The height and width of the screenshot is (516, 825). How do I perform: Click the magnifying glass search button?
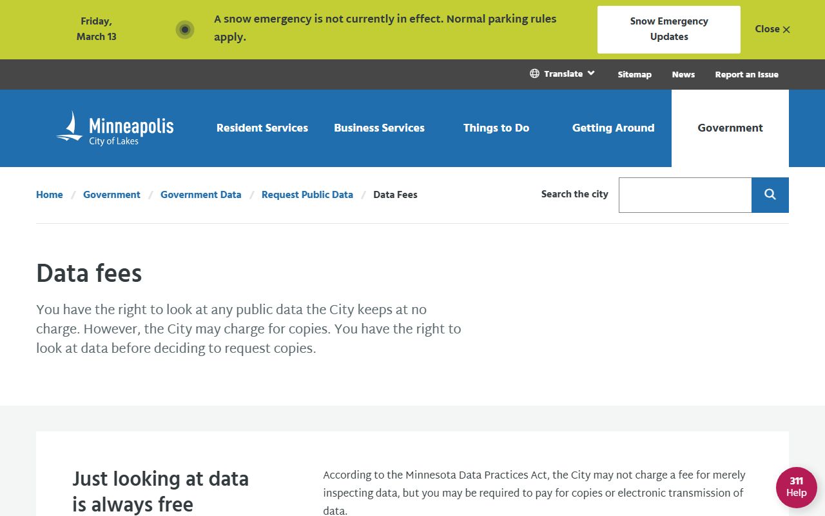pos(770,195)
